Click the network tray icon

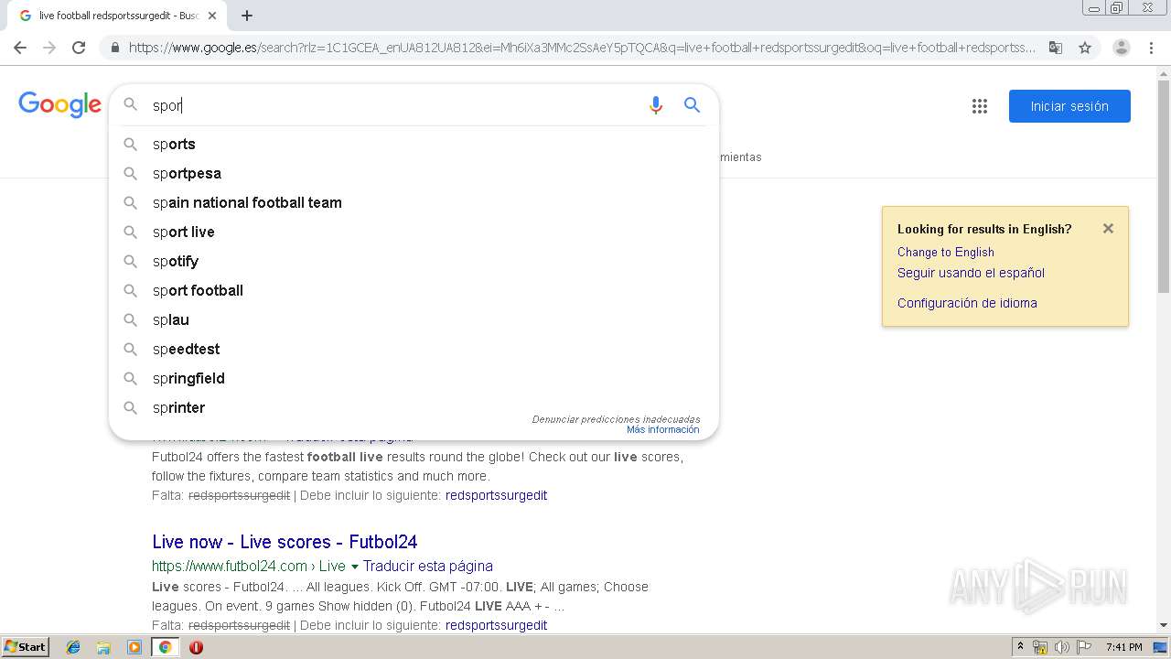coord(1040,647)
